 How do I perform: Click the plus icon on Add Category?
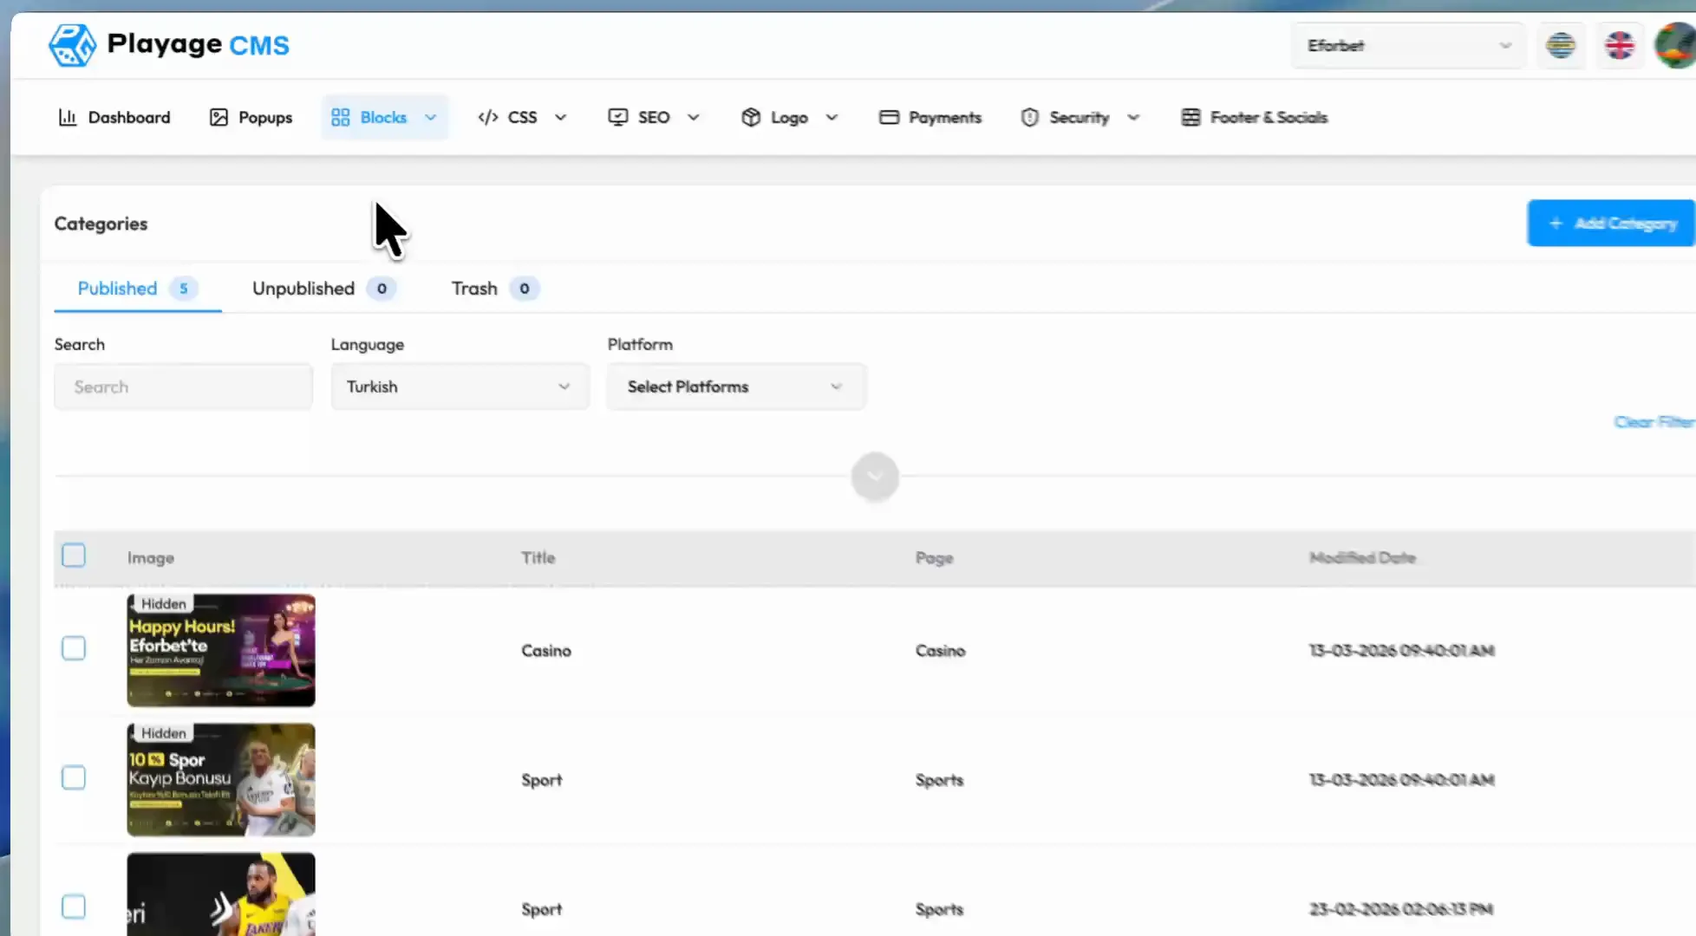click(1556, 224)
